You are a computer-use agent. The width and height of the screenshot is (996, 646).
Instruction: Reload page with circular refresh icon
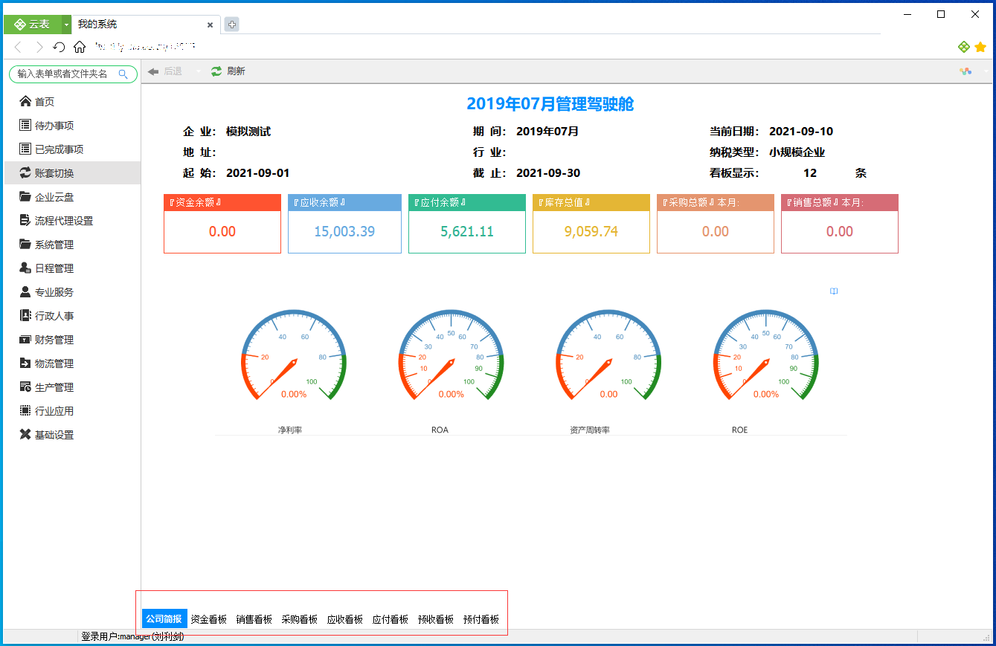(60, 47)
